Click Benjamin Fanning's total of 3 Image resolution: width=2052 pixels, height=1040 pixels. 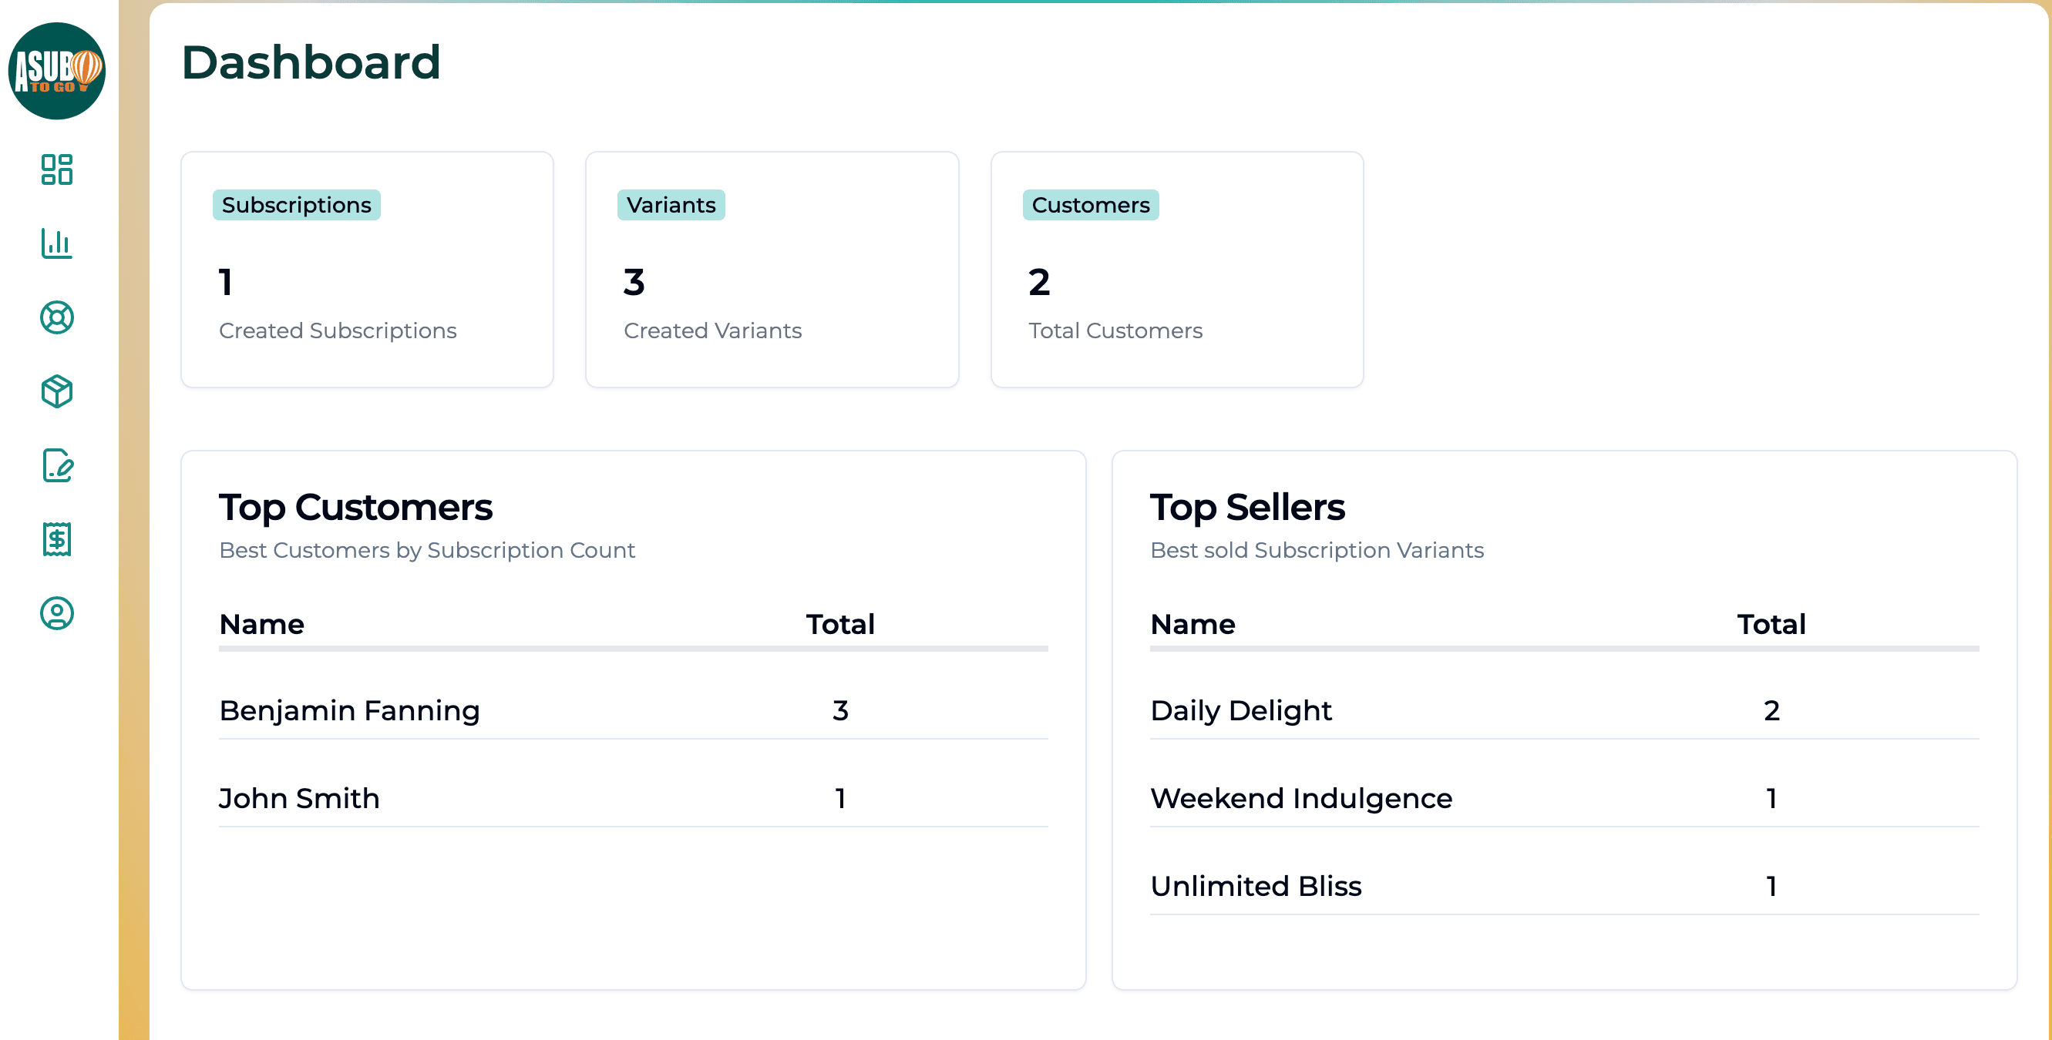pos(840,710)
